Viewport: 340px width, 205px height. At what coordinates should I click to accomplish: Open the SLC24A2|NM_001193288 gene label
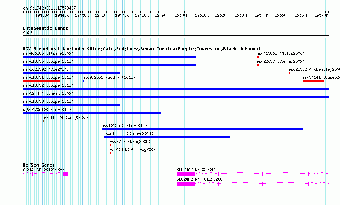(199, 179)
